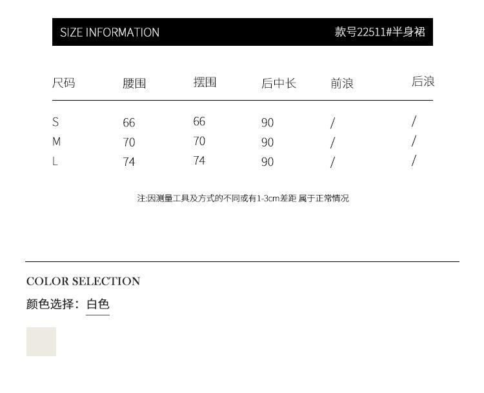Click the measurement note about 1-3cm difference
The width and height of the screenshot is (484, 393).
[243, 198]
